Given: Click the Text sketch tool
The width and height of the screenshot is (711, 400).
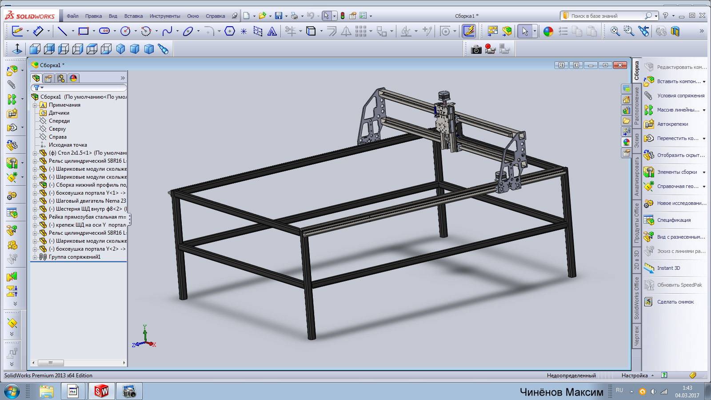Looking at the screenshot, I should tap(272, 31).
